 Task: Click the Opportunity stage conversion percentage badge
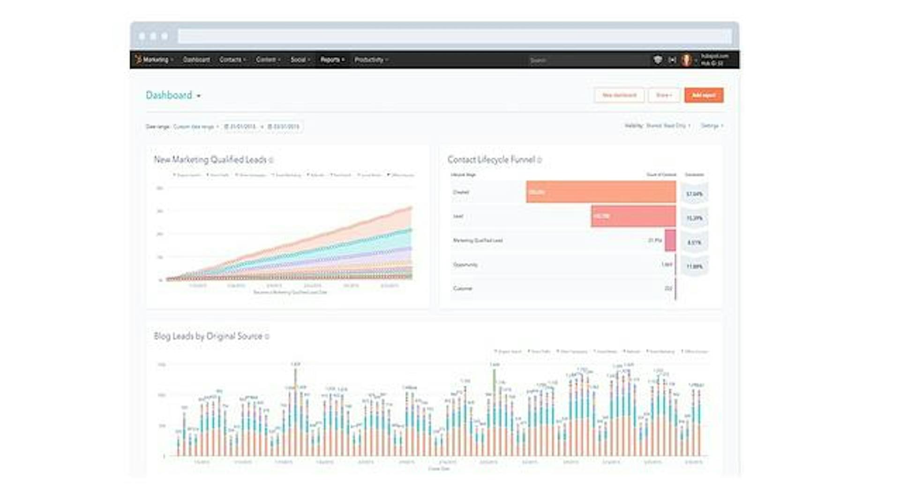pos(694,267)
